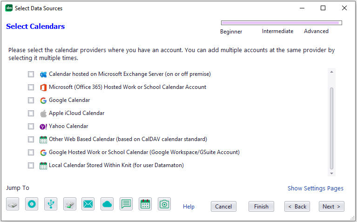Check Microsoft Exchange Server calendar checkbox
357x222 pixels.
pyautogui.click(x=31, y=74)
